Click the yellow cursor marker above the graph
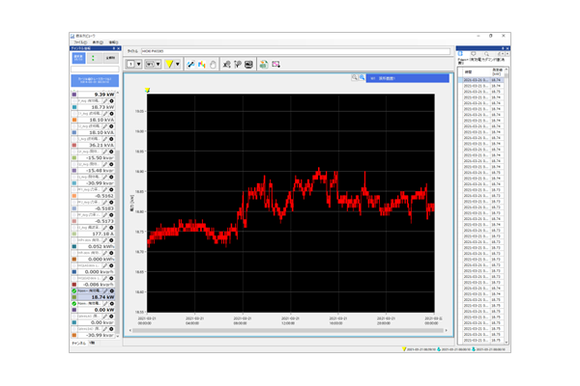 click(147, 90)
